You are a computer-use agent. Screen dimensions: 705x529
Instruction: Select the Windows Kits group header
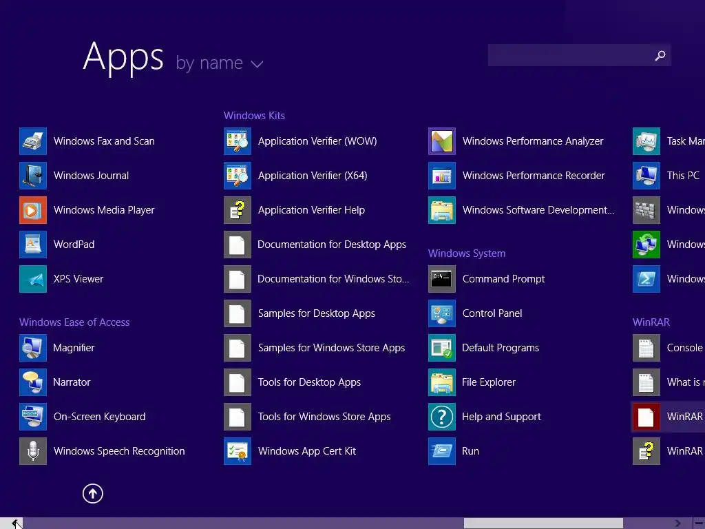[254, 116]
